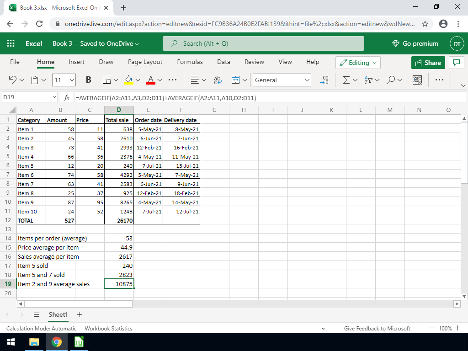Image resolution: width=468 pixels, height=351 pixels.
Task: Click the Wrap Text icon
Action: (218, 80)
